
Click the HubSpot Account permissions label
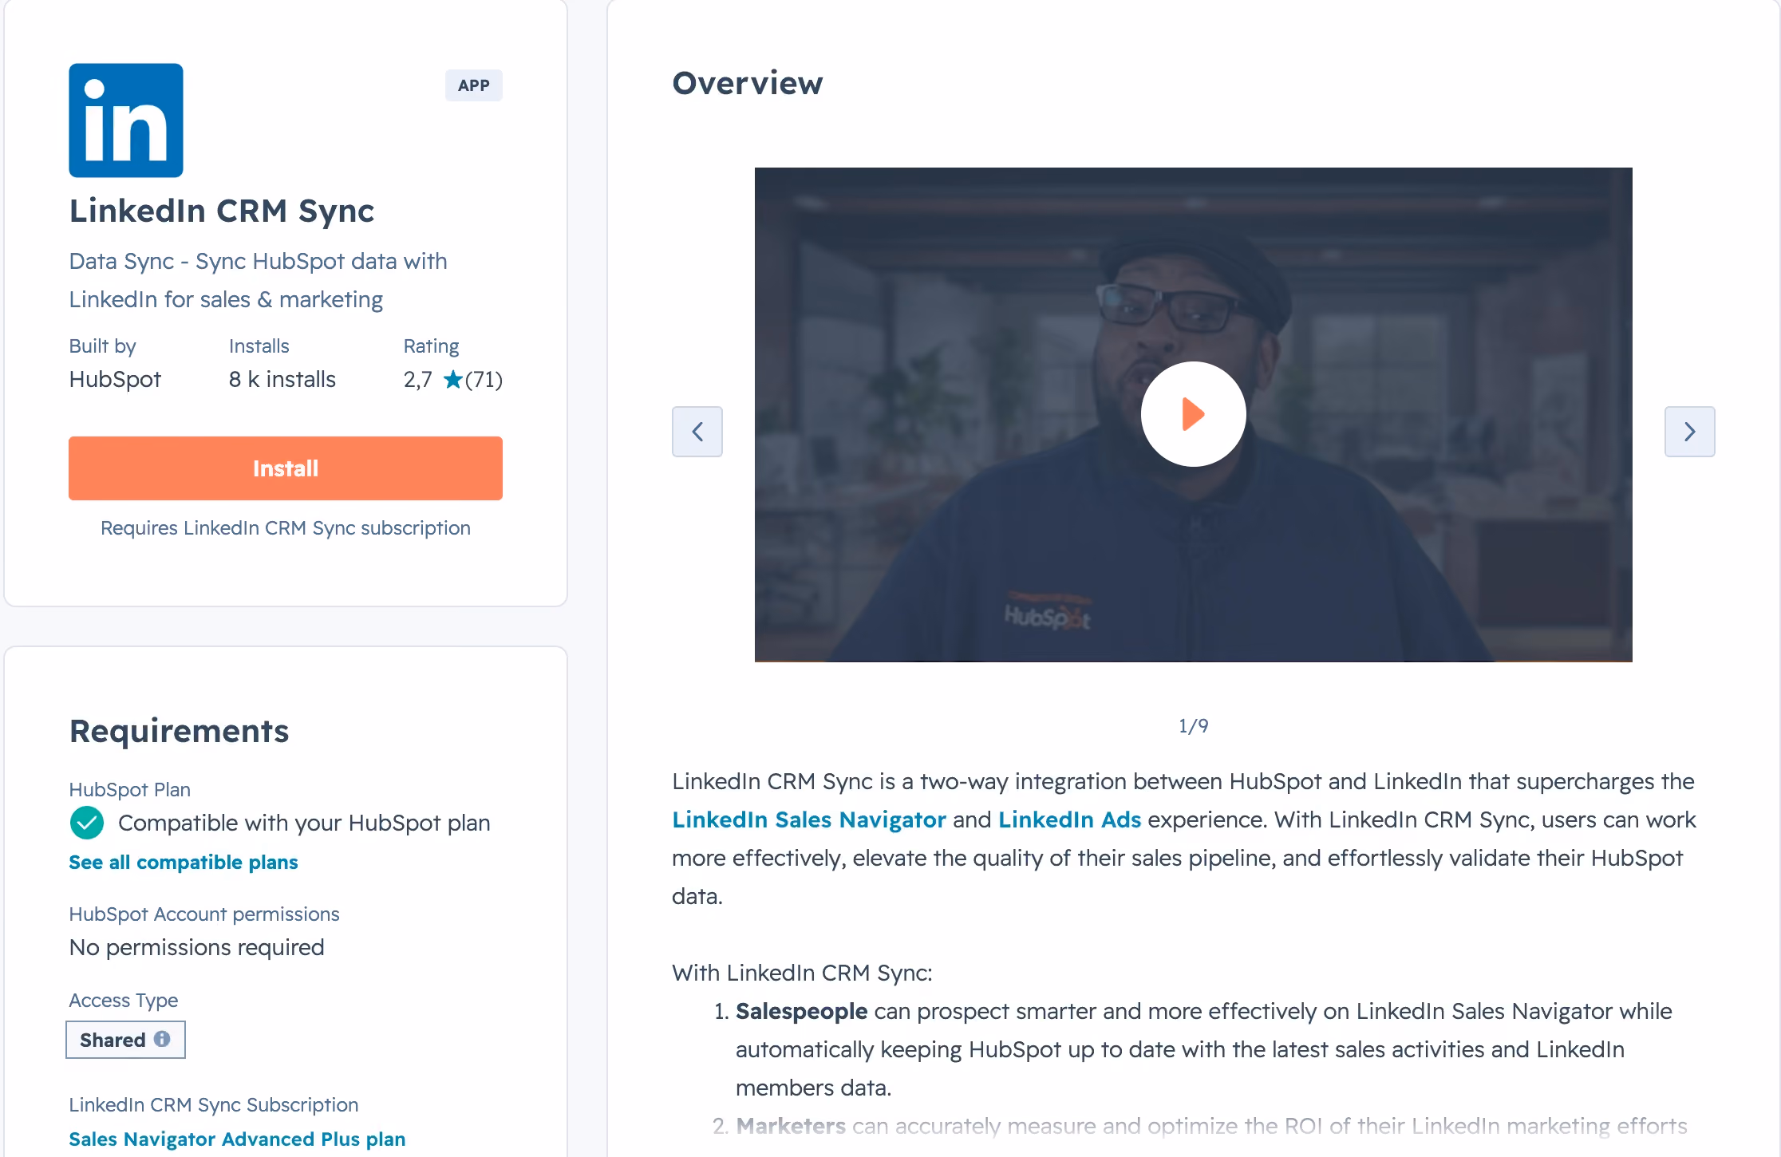click(x=204, y=914)
